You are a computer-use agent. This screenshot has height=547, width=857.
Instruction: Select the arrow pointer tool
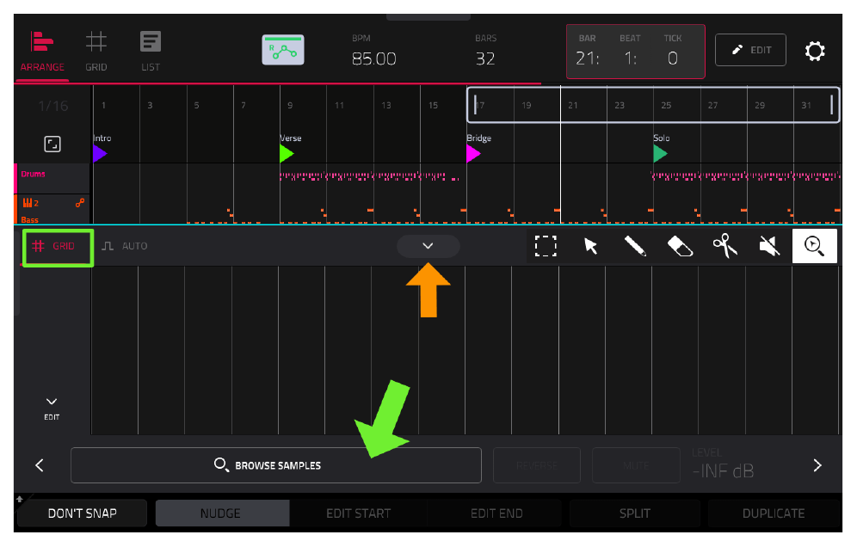pos(590,246)
